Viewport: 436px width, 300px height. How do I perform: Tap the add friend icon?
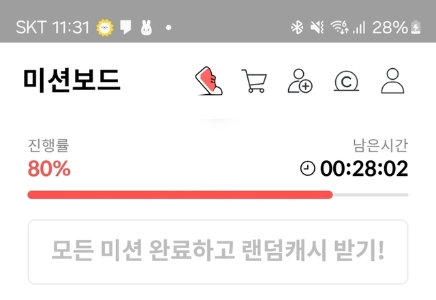coord(300,80)
